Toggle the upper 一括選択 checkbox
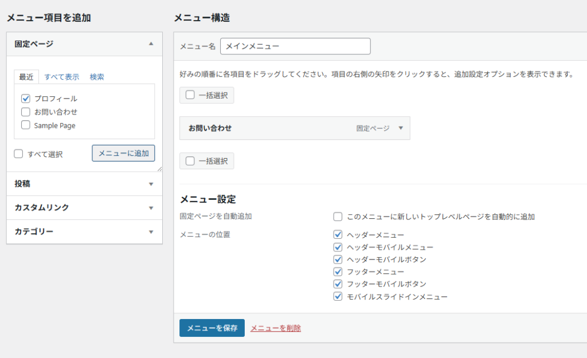The height and width of the screenshot is (358, 587). point(190,95)
